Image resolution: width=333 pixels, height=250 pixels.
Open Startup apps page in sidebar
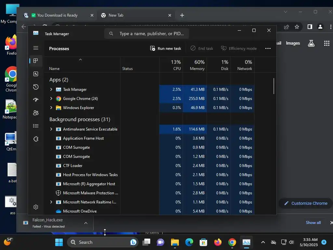pos(36,100)
